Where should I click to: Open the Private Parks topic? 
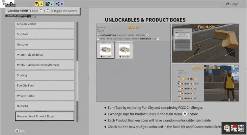45,96
